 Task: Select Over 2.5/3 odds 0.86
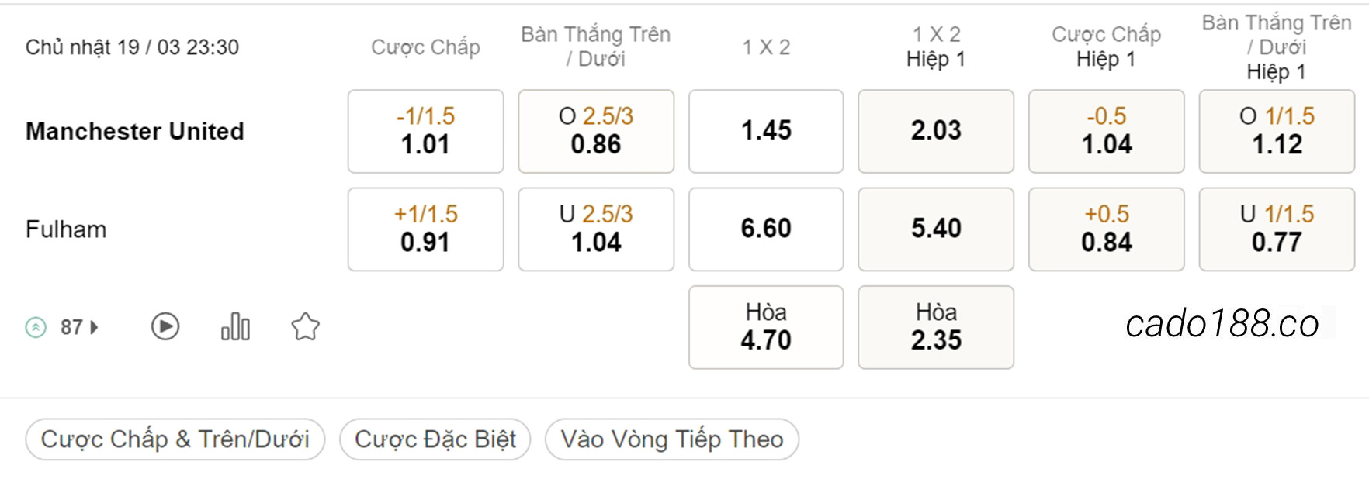click(596, 131)
